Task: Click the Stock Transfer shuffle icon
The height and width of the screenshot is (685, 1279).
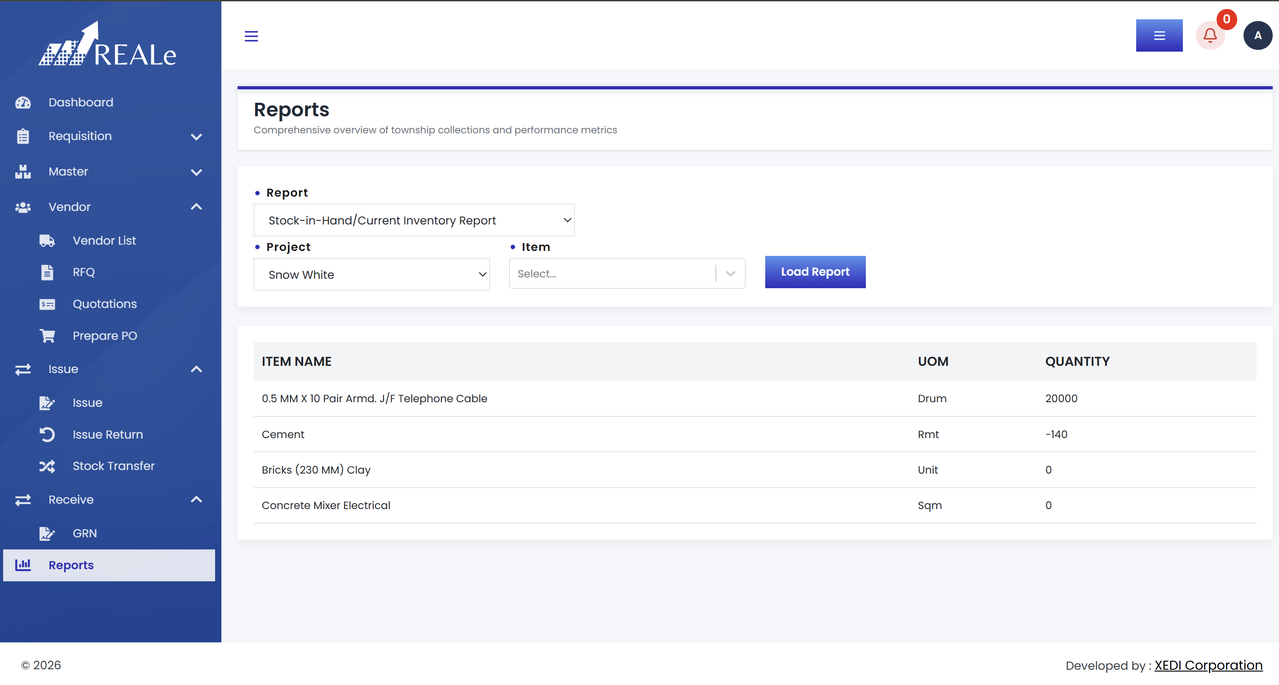Action: tap(47, 466)
